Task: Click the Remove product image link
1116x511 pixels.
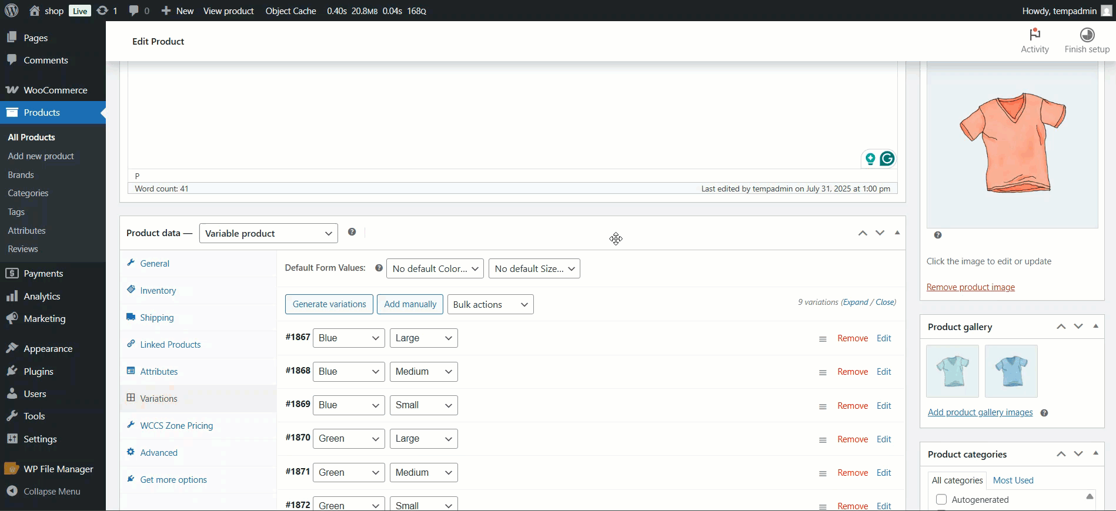Action: (x=970, y=287)
